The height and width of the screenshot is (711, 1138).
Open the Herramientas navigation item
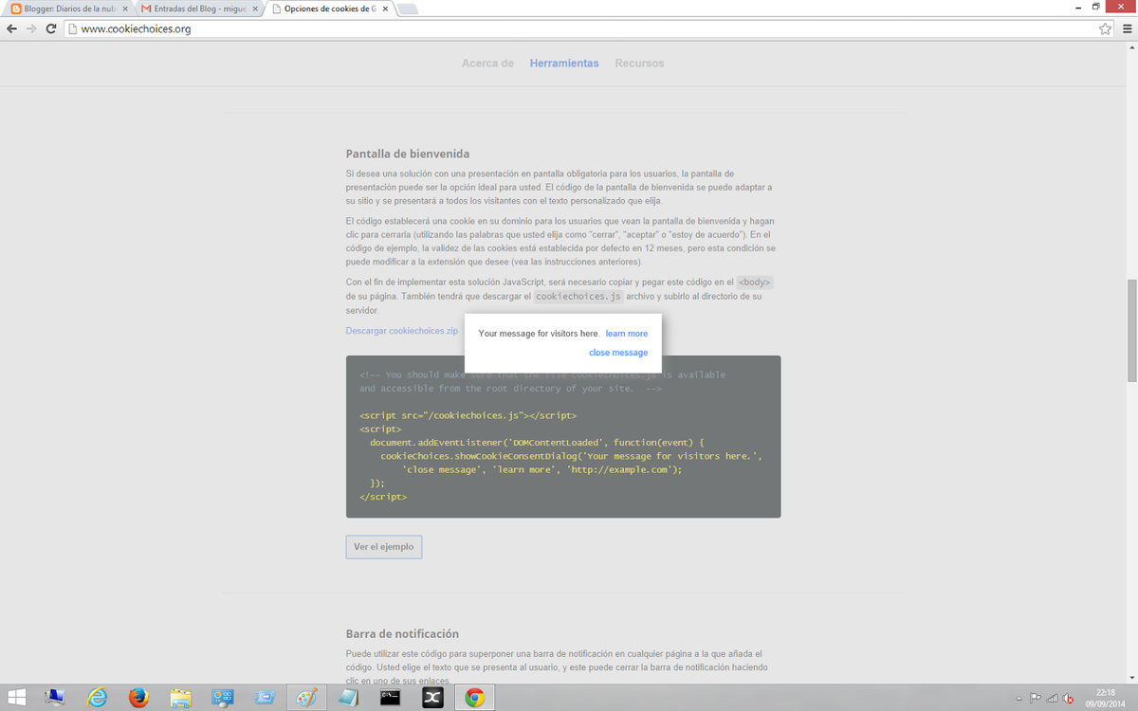(564, 64)
